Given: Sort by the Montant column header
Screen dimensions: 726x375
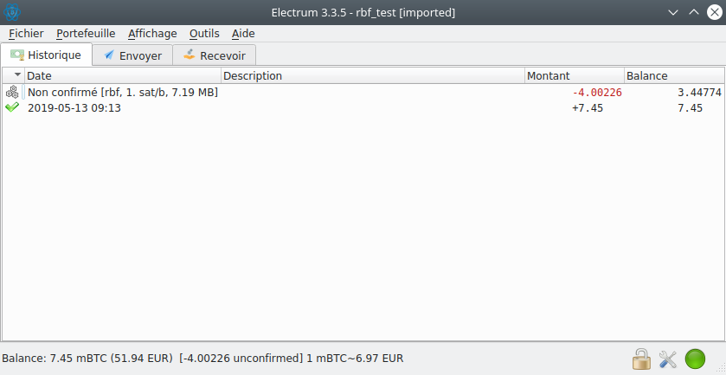Looking at the screenshot, I should pyautogui.click(x=573, y=76).
